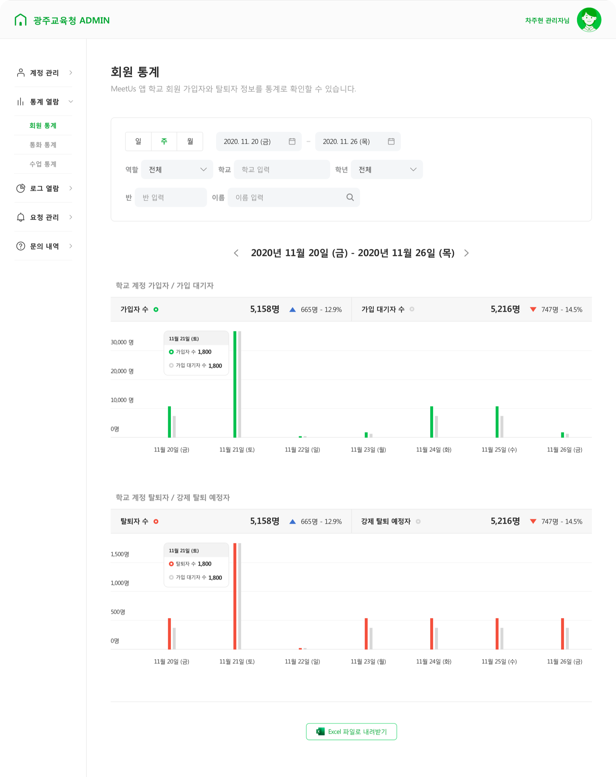Click red bar for 11월 21일 withdrawal chart

click(x=235, y=596)
